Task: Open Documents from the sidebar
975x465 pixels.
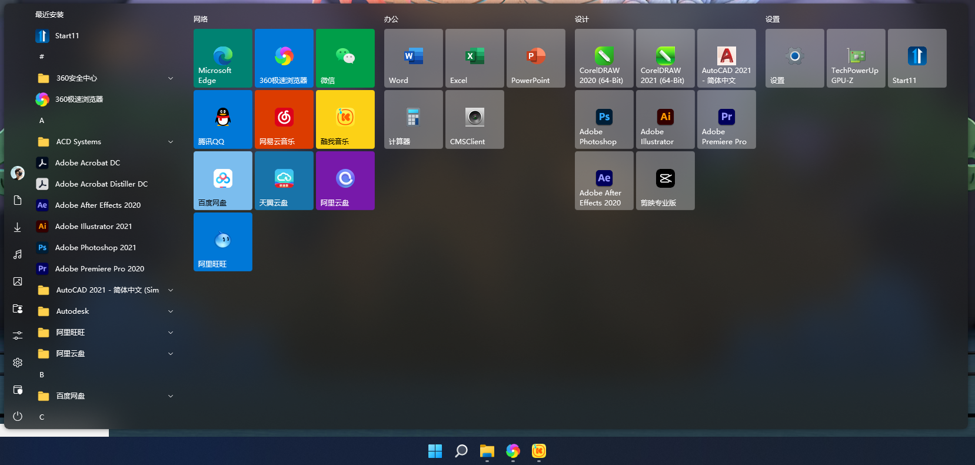Action: point(18,201)
